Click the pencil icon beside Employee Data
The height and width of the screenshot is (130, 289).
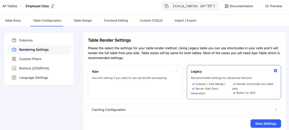53,6
